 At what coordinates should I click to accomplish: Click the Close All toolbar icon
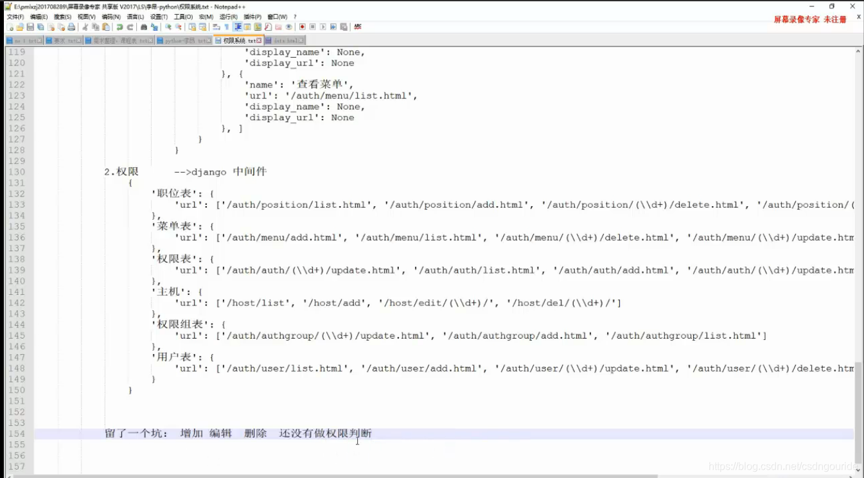pos(61,27)
